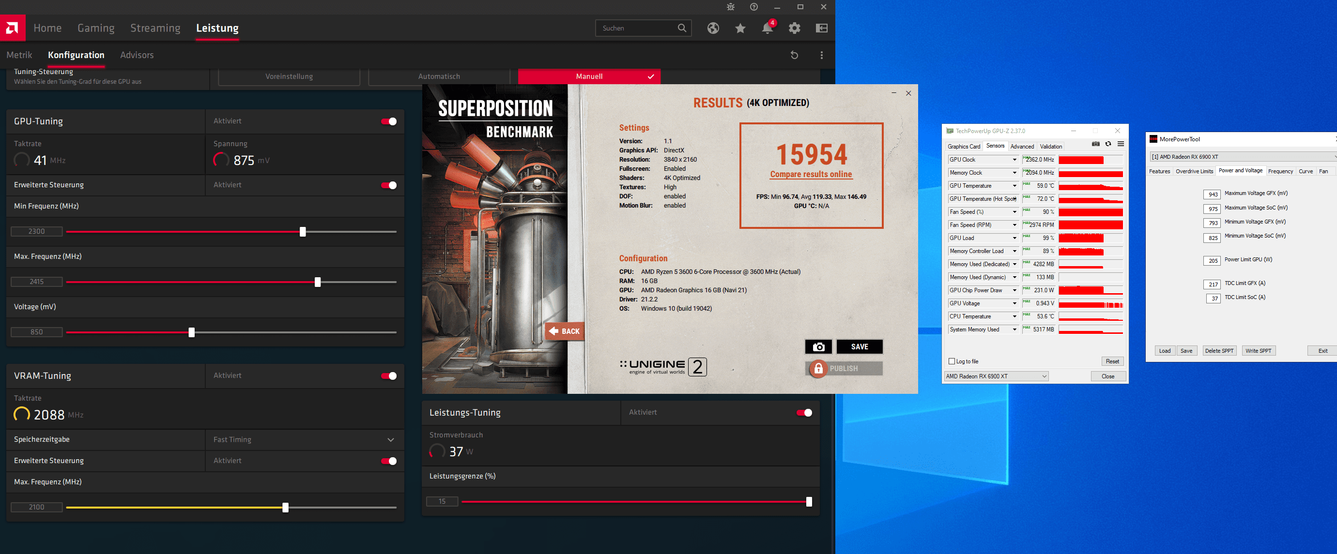Select Automatisch tuning control option

pyautogui.click(x=439, y=76)
